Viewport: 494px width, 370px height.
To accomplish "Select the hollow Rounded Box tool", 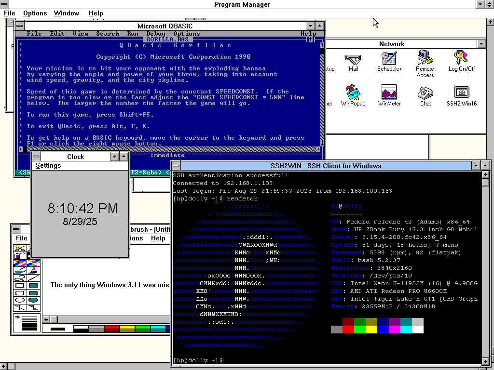I will [20, 293].
